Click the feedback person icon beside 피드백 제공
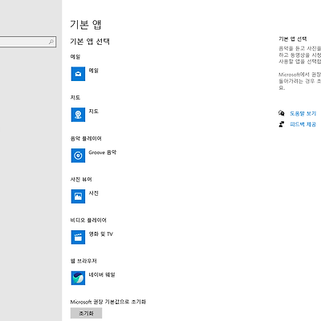The width and height of the screenshot is (321, 321). 282,124
